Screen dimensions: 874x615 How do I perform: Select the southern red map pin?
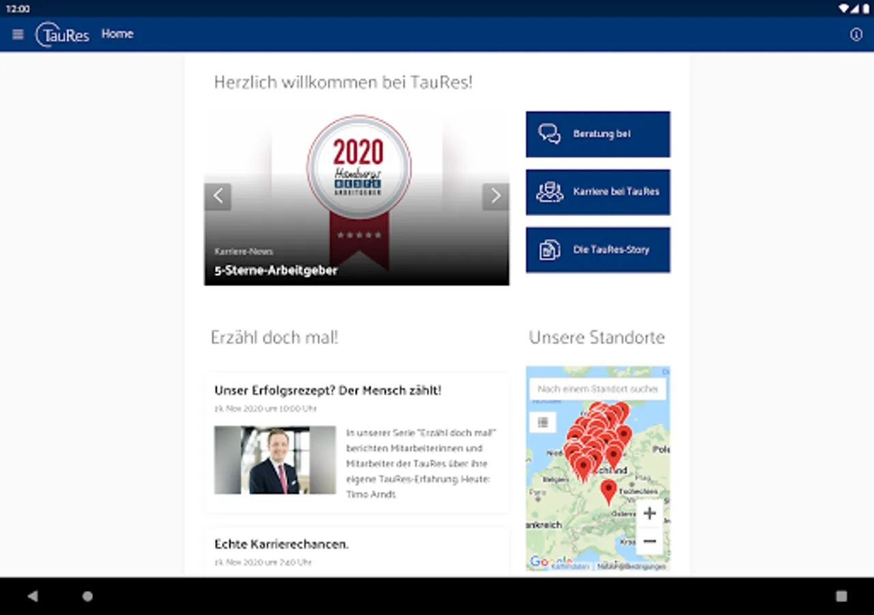point(608,491)
